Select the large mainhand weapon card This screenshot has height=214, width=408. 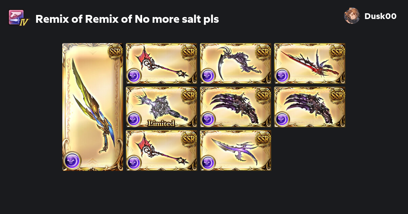click(x=92, y=107)
